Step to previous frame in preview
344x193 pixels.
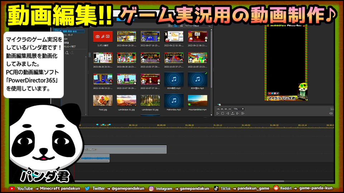pyautogui.click(x=228, y=113)
